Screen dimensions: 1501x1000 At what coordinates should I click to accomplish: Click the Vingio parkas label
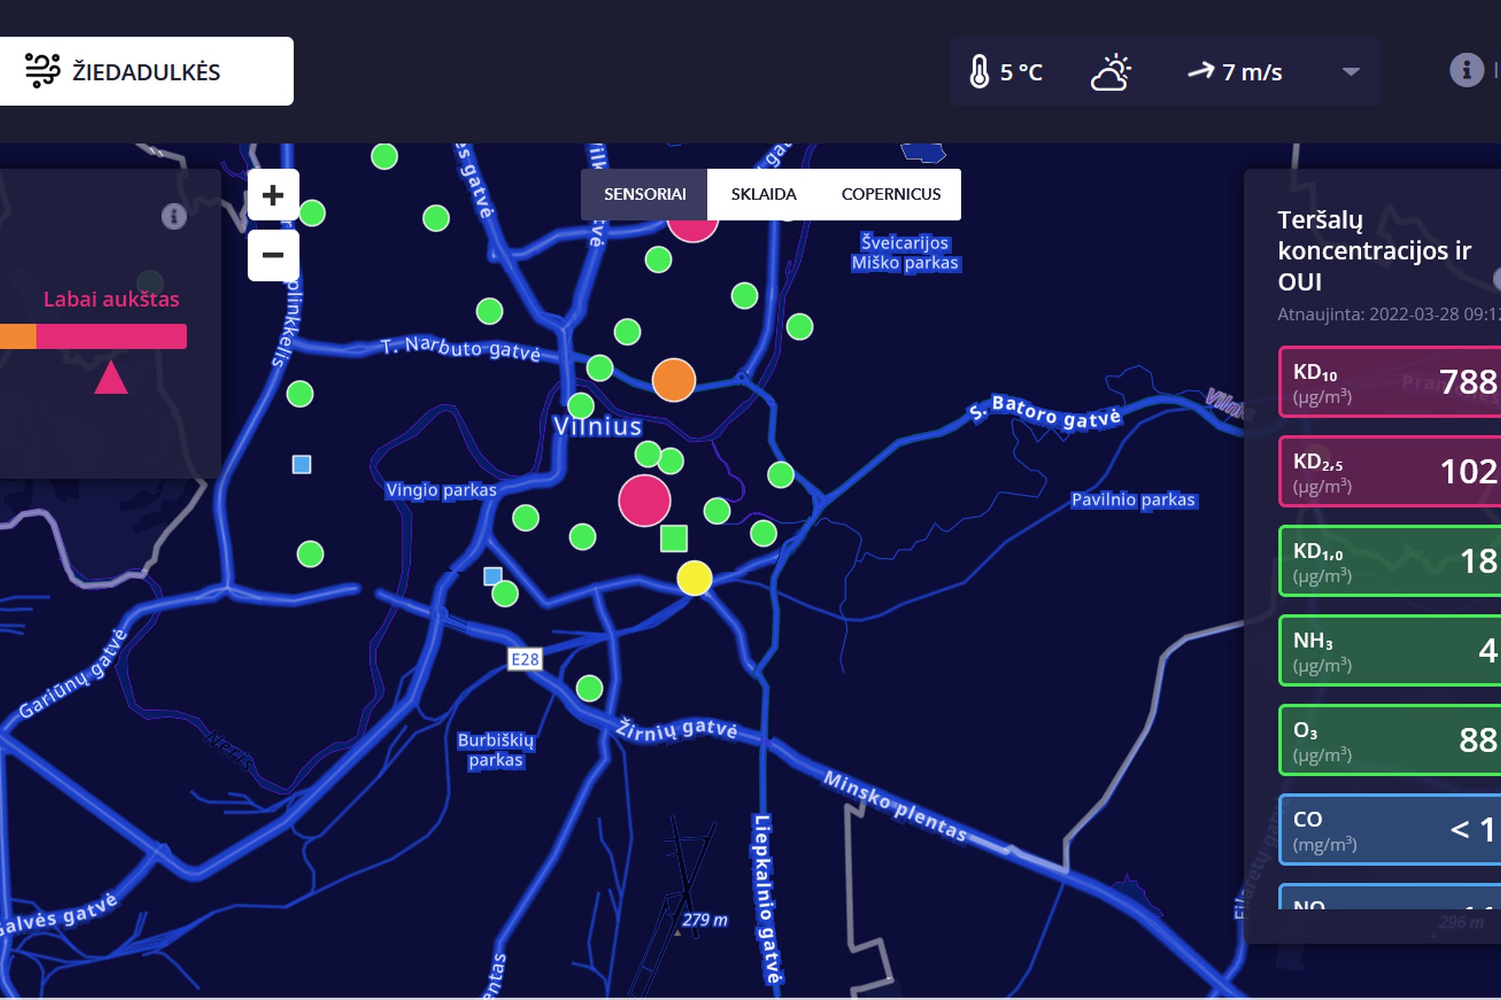(441, 490)
